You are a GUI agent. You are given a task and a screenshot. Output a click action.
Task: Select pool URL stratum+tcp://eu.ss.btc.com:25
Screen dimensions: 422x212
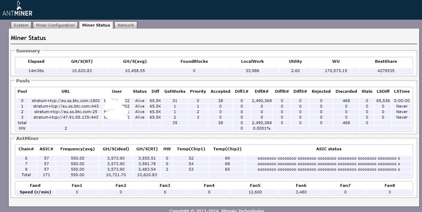click(66, 112)
